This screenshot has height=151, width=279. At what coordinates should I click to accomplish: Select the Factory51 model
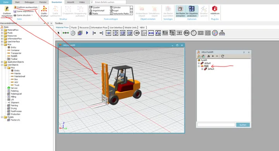click(15, 120)
